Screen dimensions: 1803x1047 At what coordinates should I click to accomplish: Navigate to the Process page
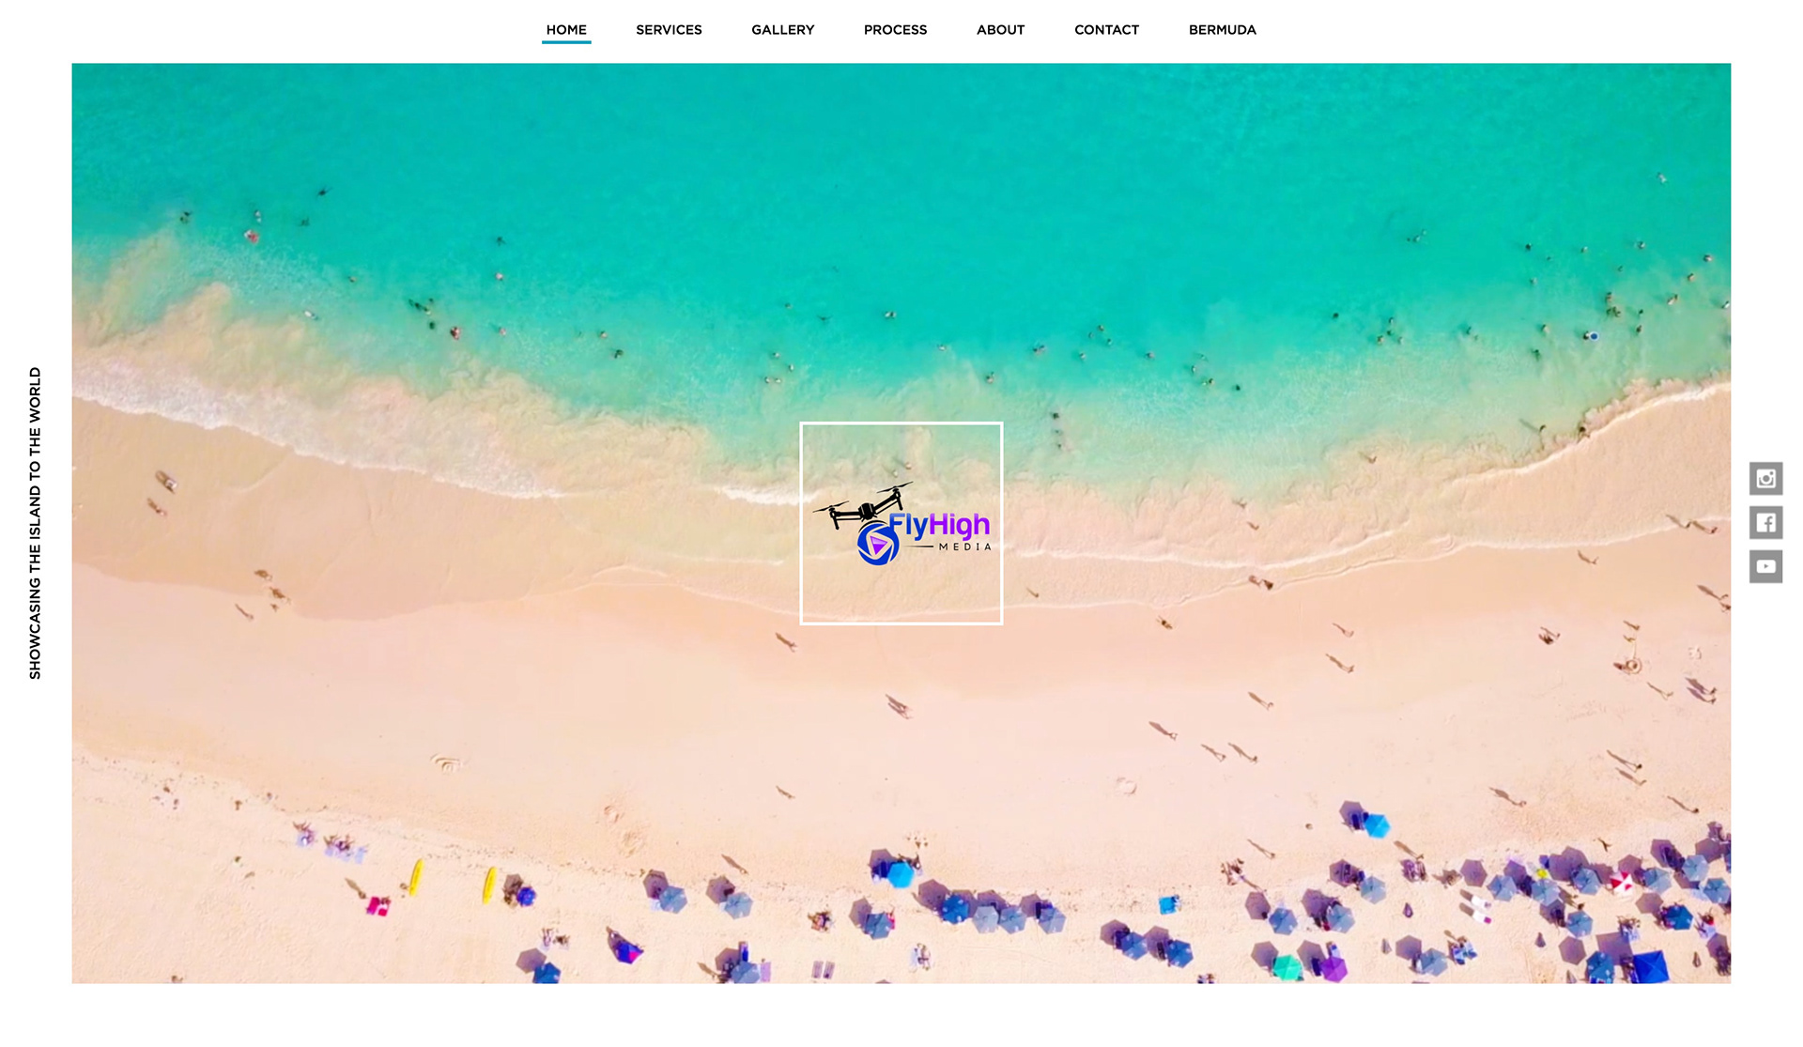point(895,30)
